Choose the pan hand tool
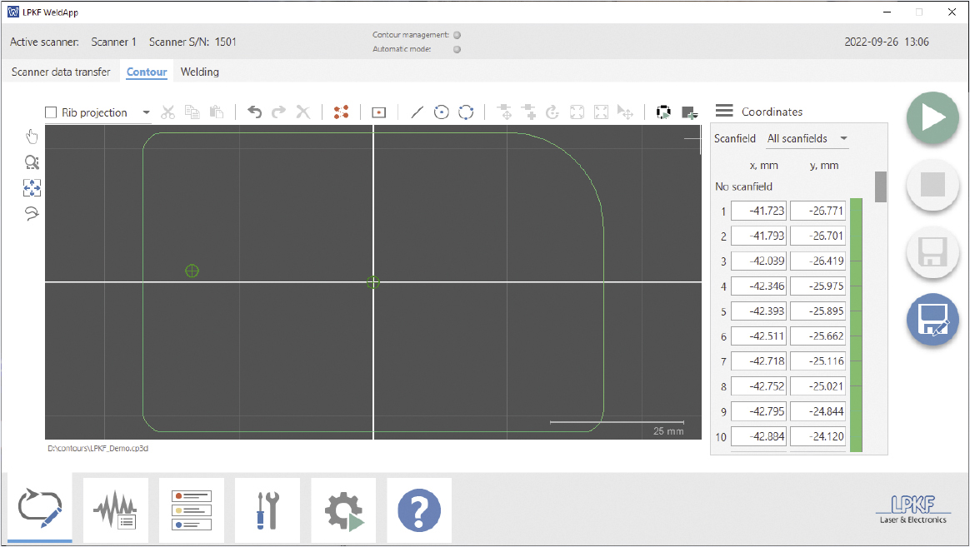The height and width of the screenshot is (547, 970). click(32, 137)
